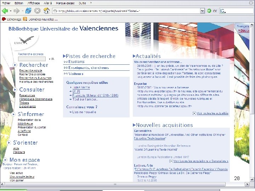Collapse the Visiteurs section
Viewport: 255px width, 191px height.
(x=66, y=74)
